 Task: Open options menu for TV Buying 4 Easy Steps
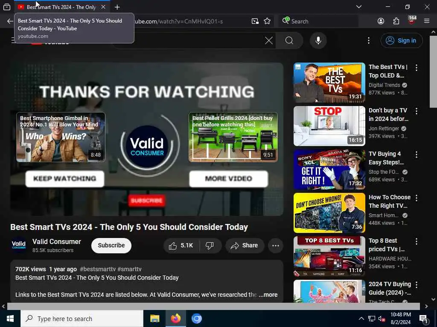pos(417,155)
